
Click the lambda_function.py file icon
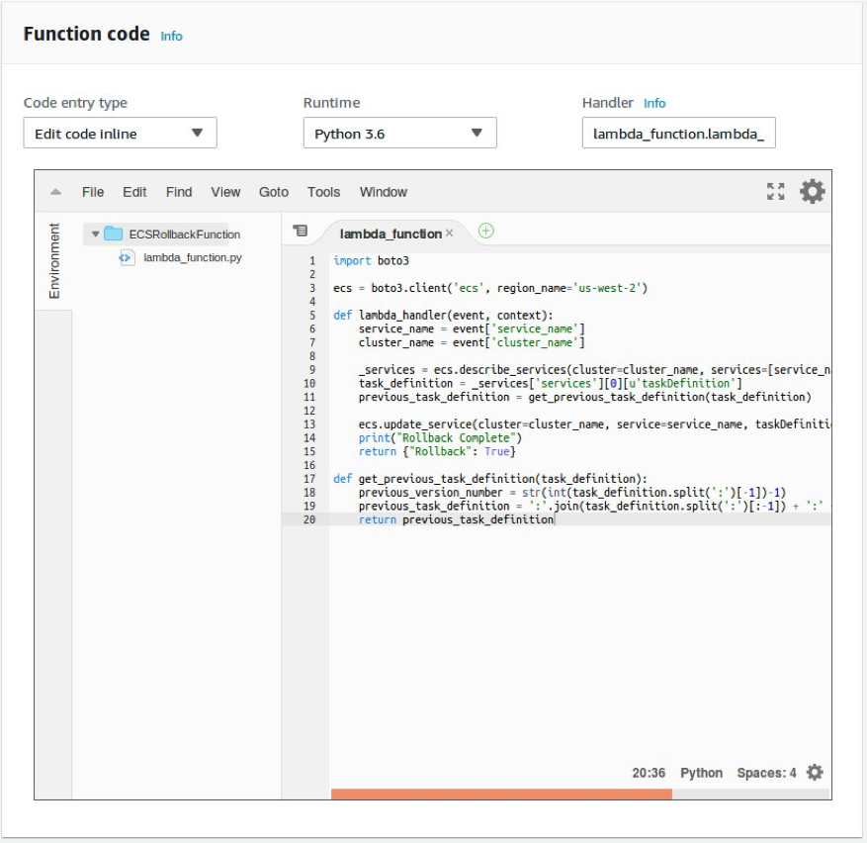click(x=127, y=257)
